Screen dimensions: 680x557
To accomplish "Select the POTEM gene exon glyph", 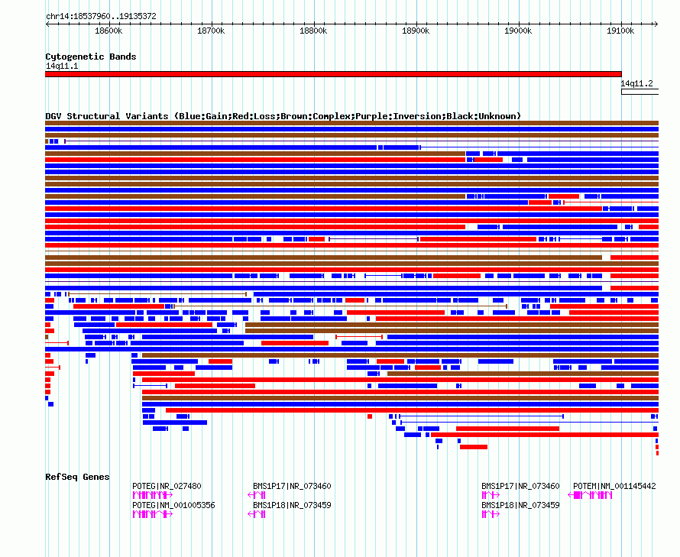I will tap(590, 495).
